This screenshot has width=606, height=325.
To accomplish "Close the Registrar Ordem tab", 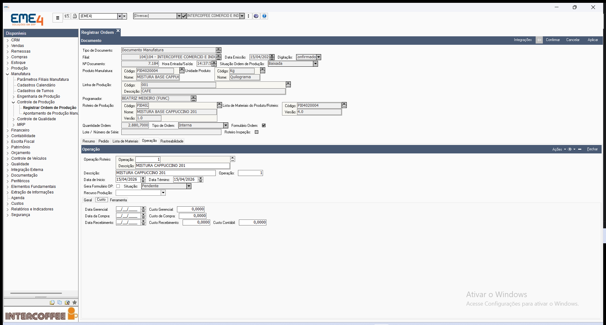I will click(118, 31).
